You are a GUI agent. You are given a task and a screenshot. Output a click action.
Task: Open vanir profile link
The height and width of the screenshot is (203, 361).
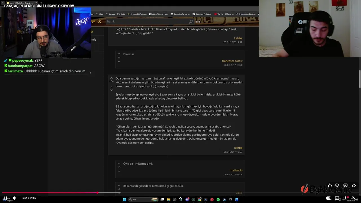(x=239, y=193)
